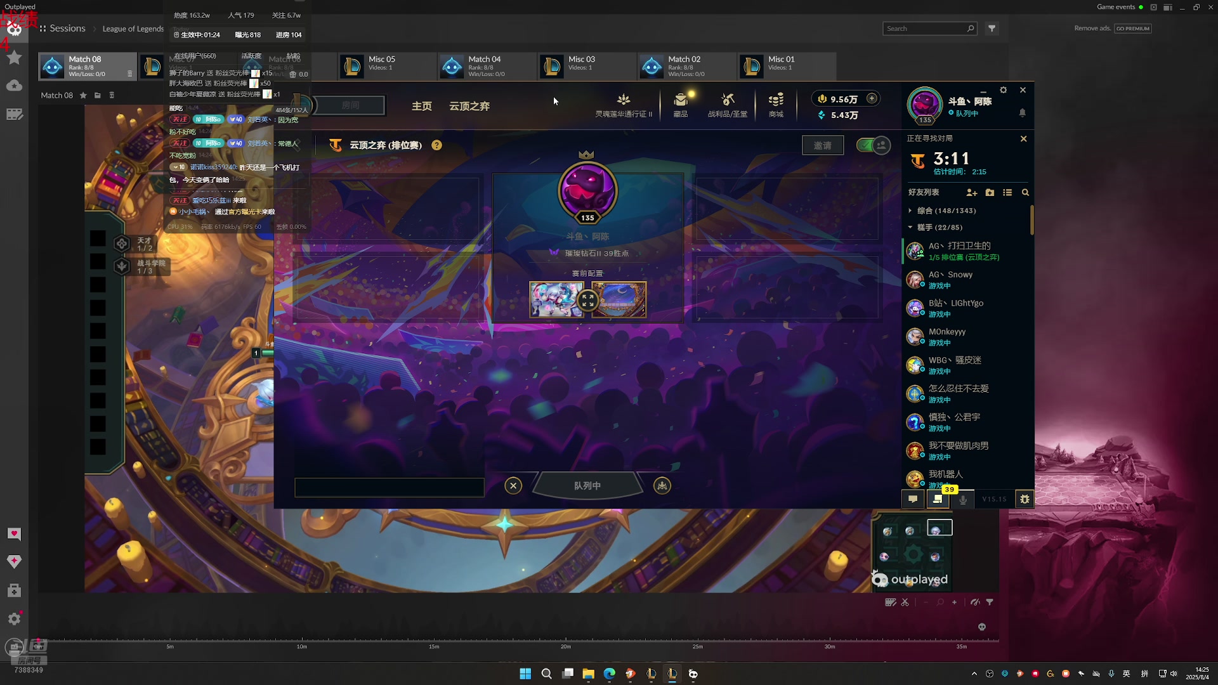Image resolution: width=1218 pixels, height=685 pixels.
Task: Click the new folder icon in friends list
Action: coord(990,192)
